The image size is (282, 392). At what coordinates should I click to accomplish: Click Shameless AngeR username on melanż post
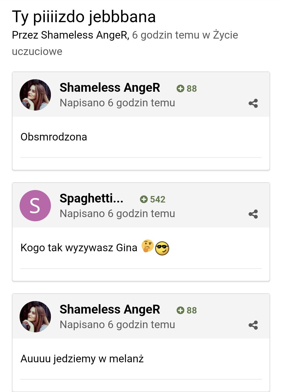click(x=110, y=309)
